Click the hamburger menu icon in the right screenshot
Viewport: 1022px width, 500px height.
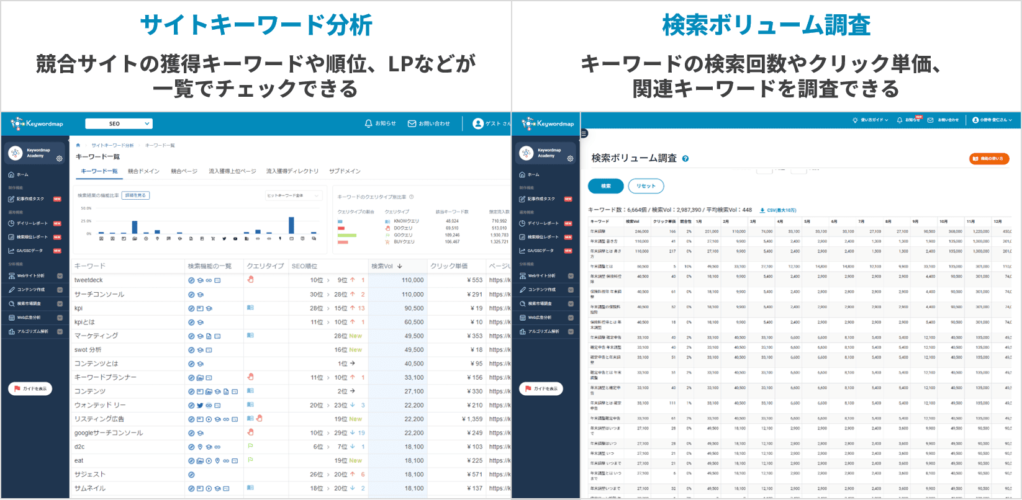tap(584, 133)
